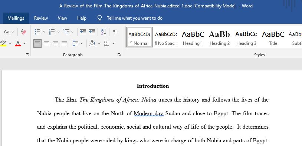Screen dimensions: 302x146
Task: Apply the Heading 1 style
Action: pos(193,37)
